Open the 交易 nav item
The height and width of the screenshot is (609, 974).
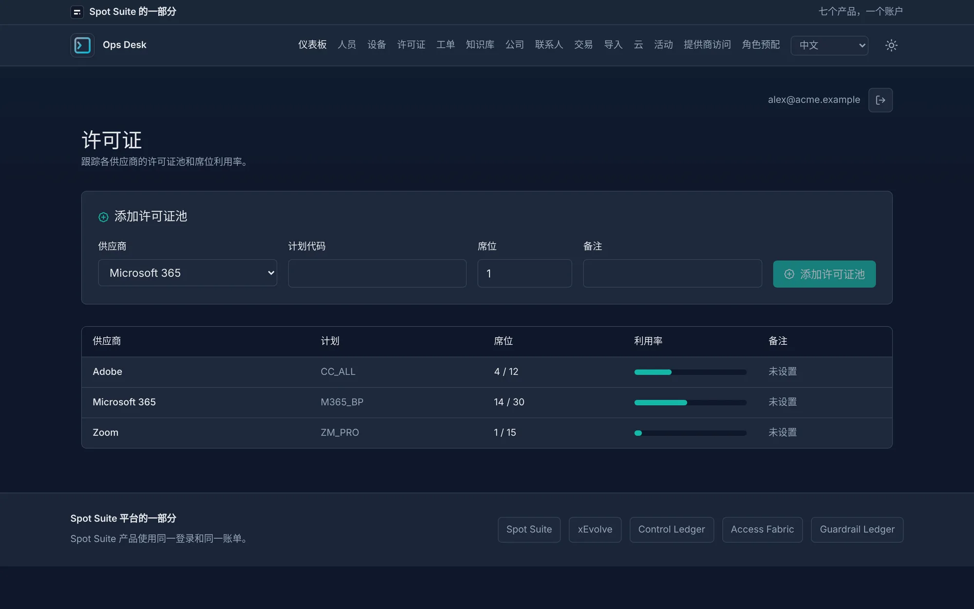[x=583, y=45]
